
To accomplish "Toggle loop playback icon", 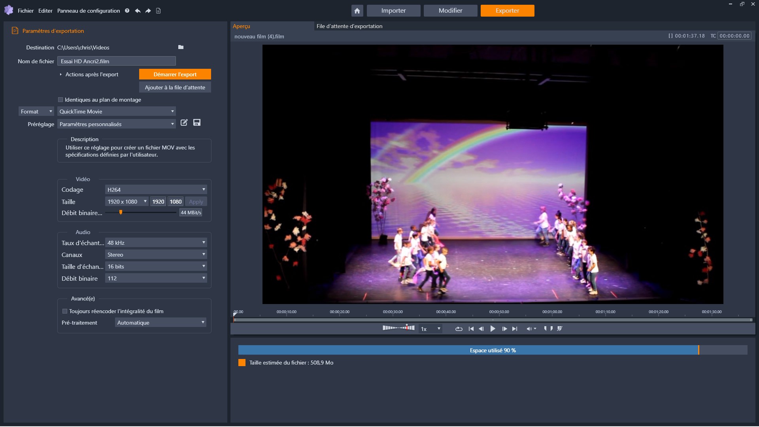I will pos(459,329).
